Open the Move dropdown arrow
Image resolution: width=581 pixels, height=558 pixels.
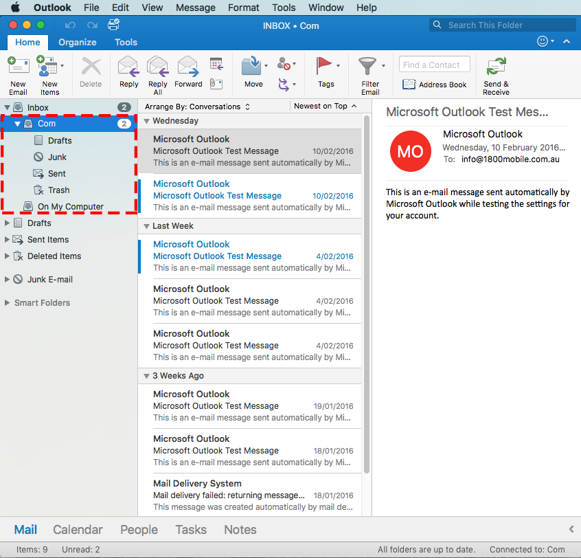click(266, 66)
